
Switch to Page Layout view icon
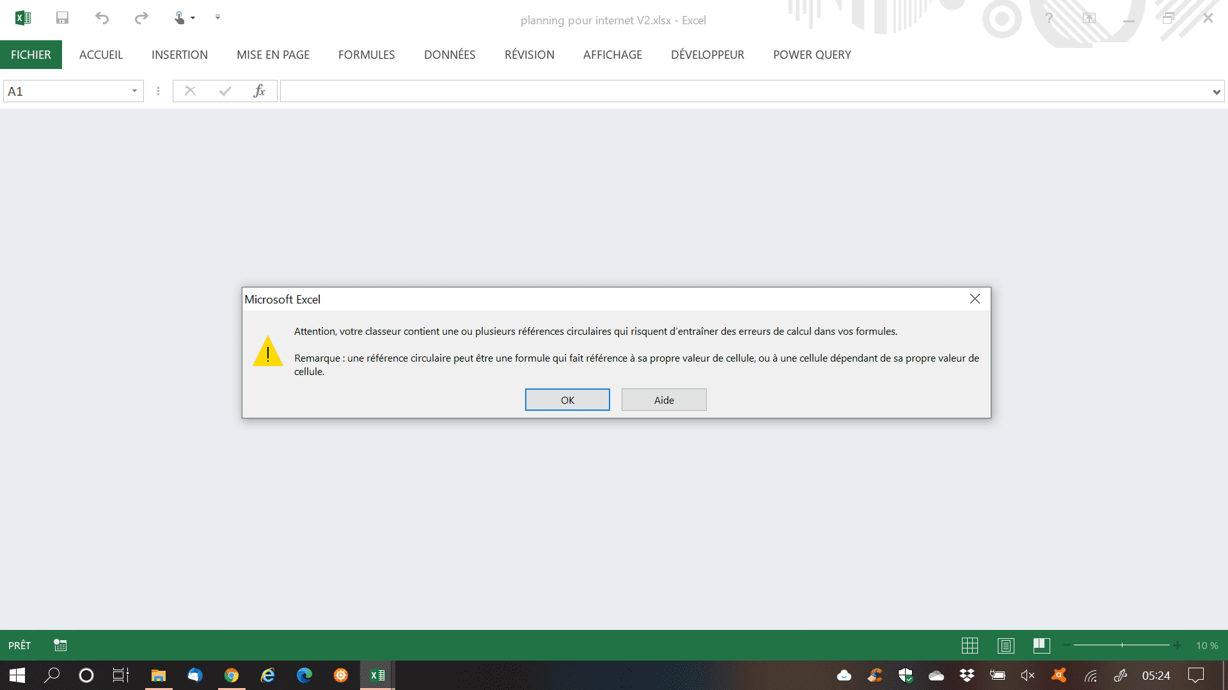[x=1005, y=645]
